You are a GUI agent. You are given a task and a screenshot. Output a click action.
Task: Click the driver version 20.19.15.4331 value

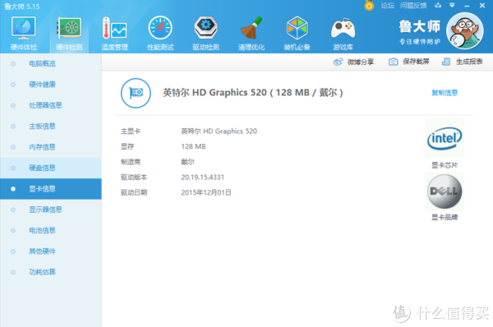click(x=202, y=177)
